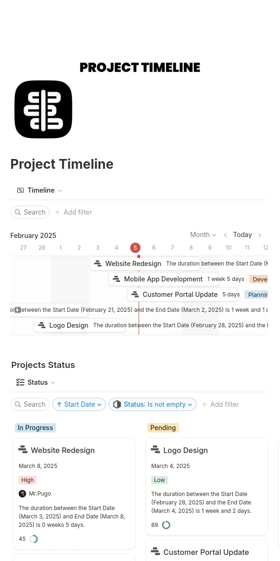
Task: Click the Logo Design card icon in Pending
Action: [x=155, y=450]
